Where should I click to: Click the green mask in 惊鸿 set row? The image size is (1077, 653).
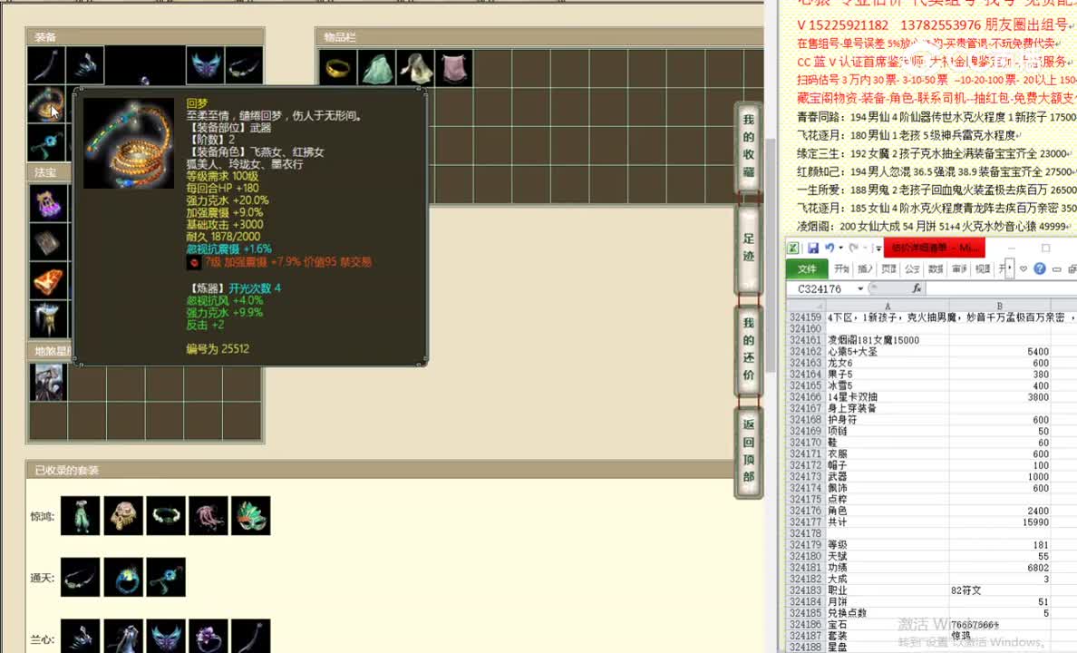coord(251,514)
